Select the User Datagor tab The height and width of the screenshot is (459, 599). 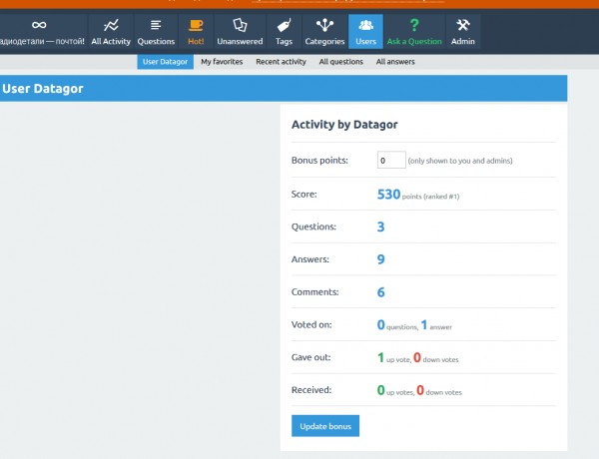click(166, 62)
